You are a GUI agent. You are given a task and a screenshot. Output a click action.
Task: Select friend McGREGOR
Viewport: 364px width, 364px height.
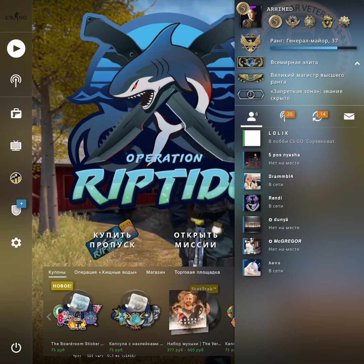[300, 246]
